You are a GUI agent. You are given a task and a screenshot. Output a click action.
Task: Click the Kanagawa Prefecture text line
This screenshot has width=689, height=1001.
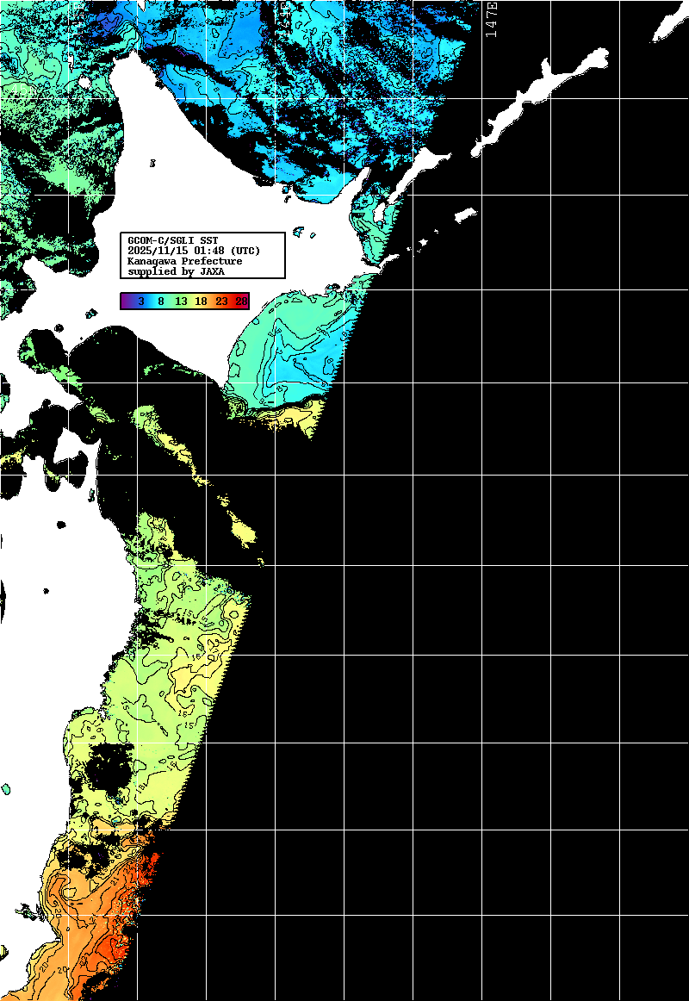point(184,261)
